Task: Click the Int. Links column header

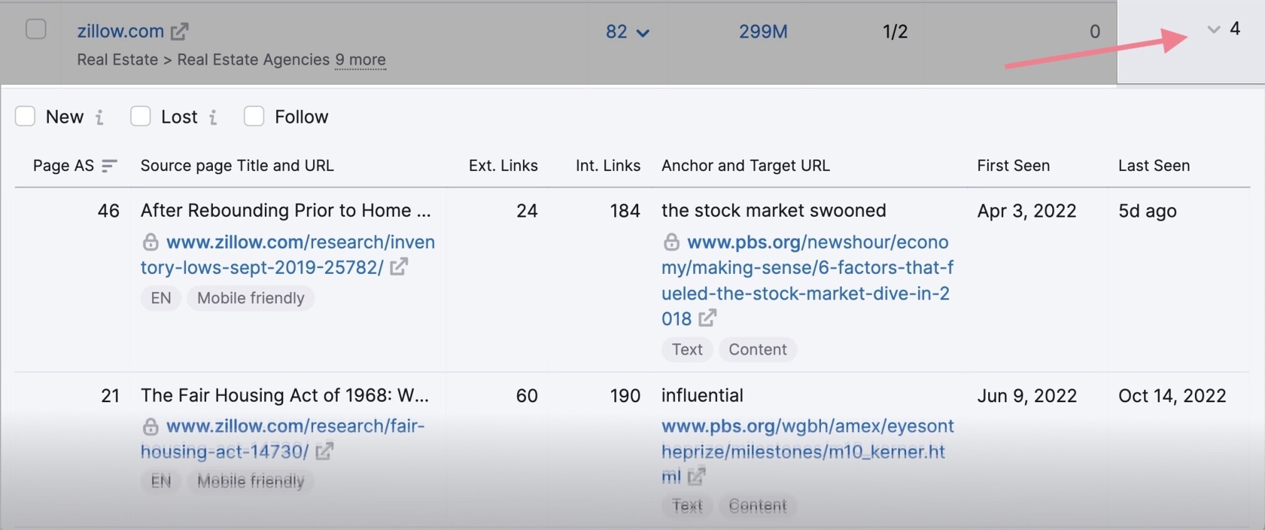Action: pos(608,166)
